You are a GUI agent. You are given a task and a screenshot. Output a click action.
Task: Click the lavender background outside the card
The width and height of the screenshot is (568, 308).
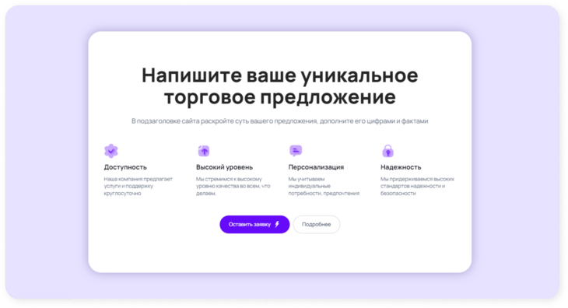click(x=47, y=152)
